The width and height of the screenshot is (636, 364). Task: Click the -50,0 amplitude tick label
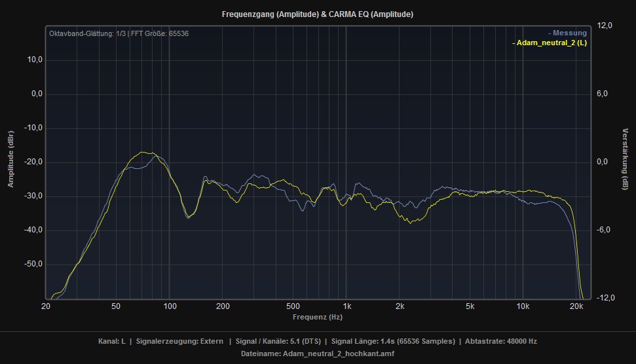tap(33, 264)
